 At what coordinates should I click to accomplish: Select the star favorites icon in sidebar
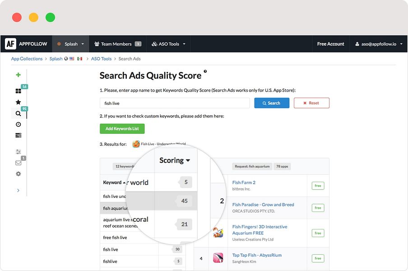coord(18,102)
